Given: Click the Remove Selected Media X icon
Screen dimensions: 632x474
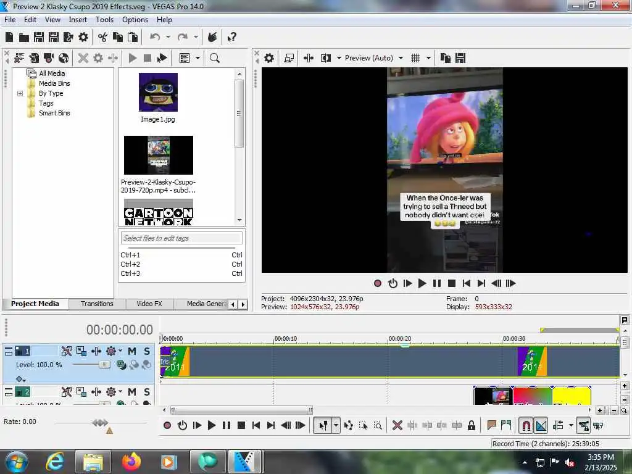Looking at the screenshot, I should coord(83,58).
